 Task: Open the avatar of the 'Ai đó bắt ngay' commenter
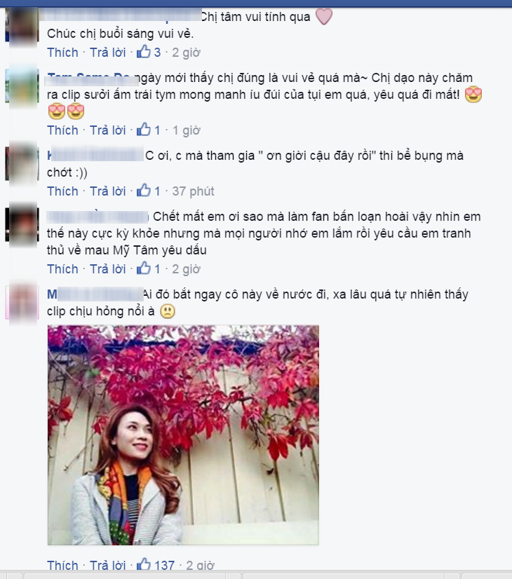click(22, 302)
